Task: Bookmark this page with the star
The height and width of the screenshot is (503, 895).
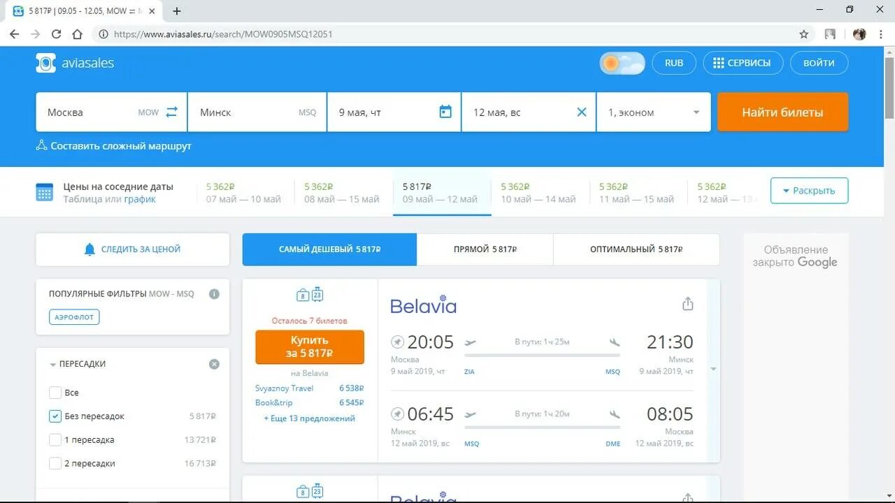Action: tap(804, 34)
